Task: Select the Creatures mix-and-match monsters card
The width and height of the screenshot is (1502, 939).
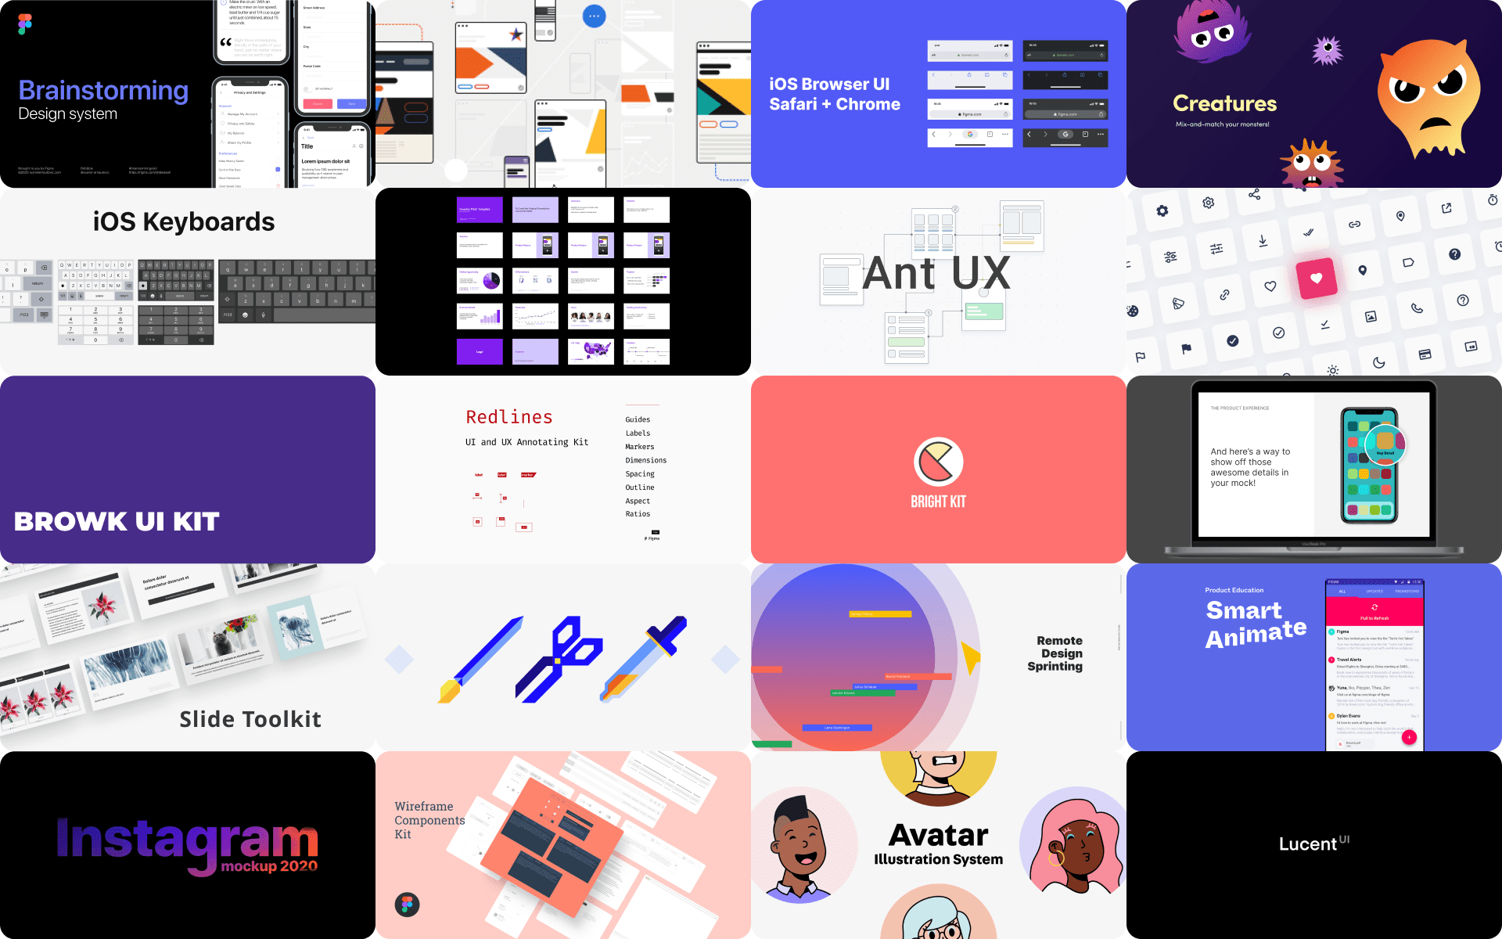Action: pyautogui.click(x=1313, y=94)
